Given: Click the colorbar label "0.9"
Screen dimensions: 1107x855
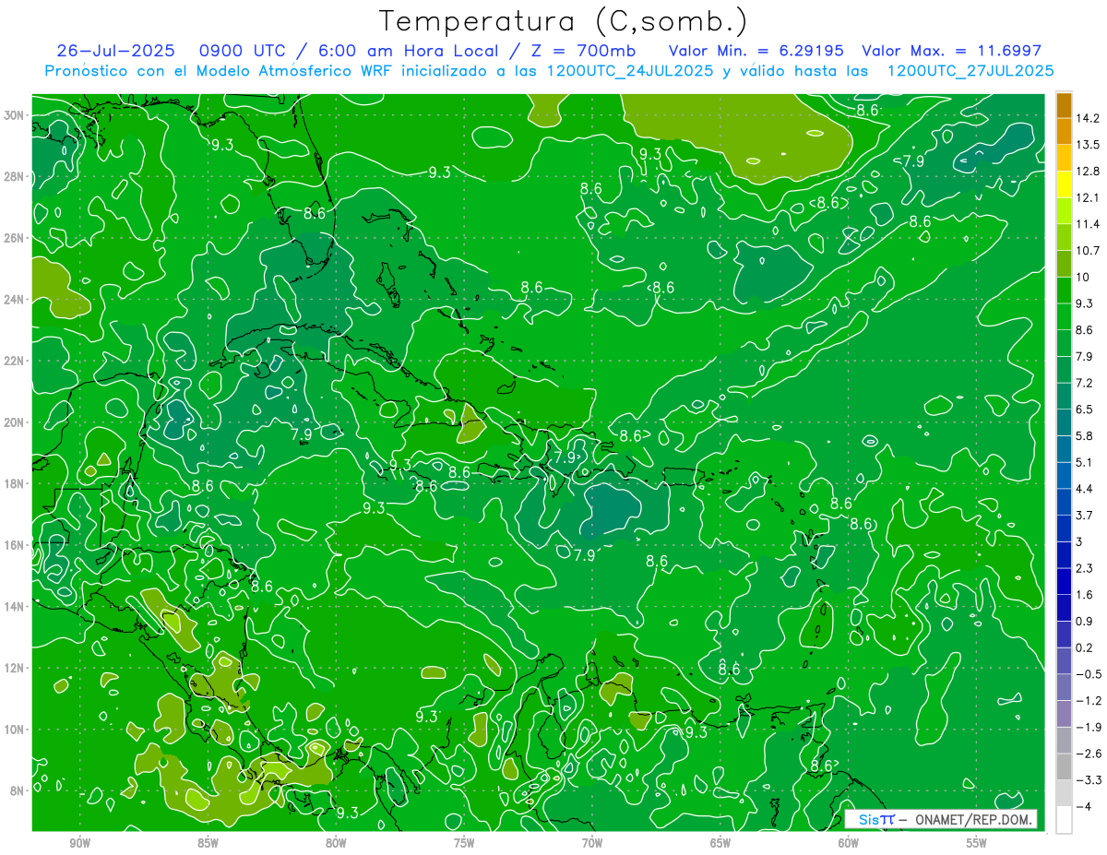Looking at the screenshot, I should (1085, 621).
